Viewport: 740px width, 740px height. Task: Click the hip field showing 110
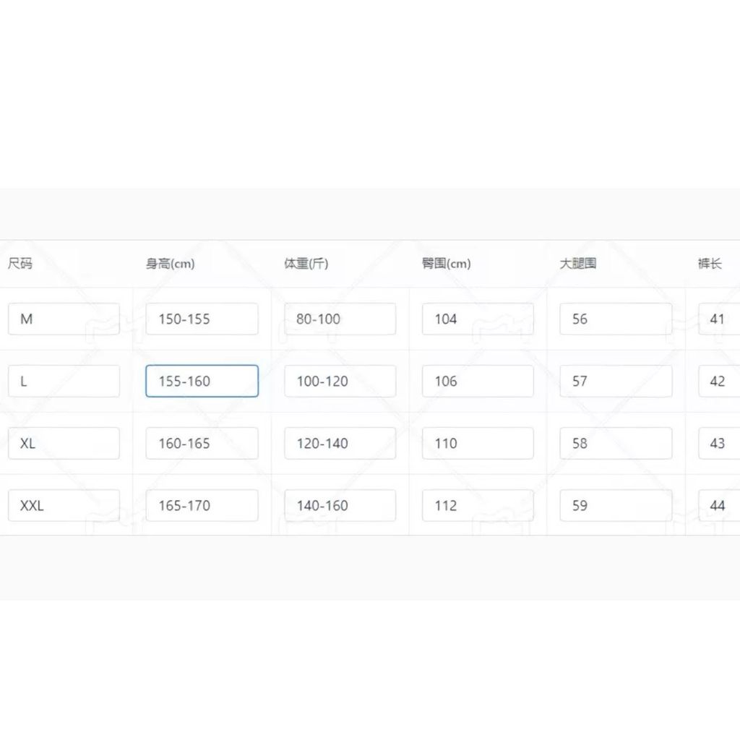pyautogui.click(x=478, y=443)
